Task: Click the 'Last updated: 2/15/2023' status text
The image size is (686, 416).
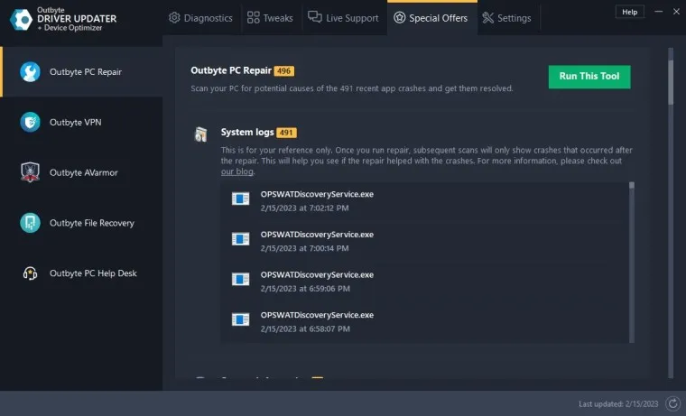Action: tap(618, 403)
